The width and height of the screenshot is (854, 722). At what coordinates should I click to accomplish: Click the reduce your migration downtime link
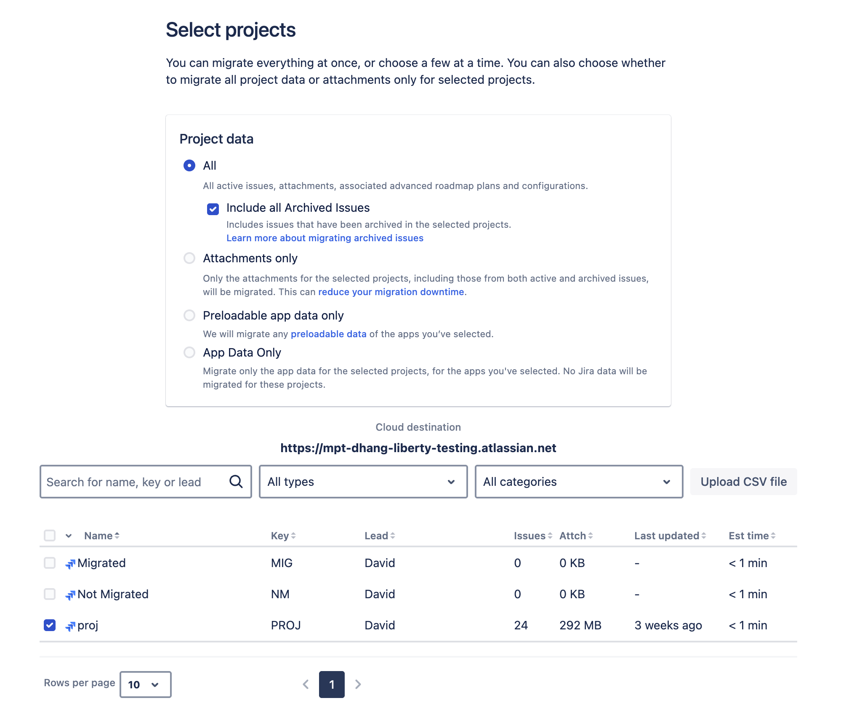(x=391, y=292)
